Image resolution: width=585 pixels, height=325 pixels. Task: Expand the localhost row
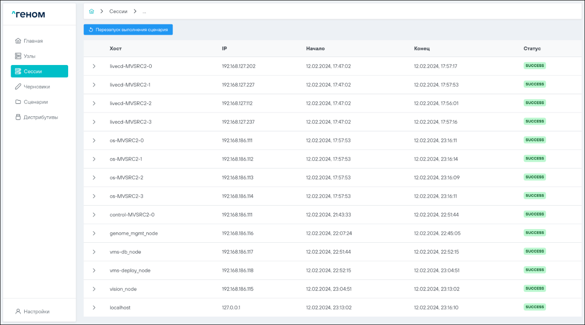click(94, 308)
